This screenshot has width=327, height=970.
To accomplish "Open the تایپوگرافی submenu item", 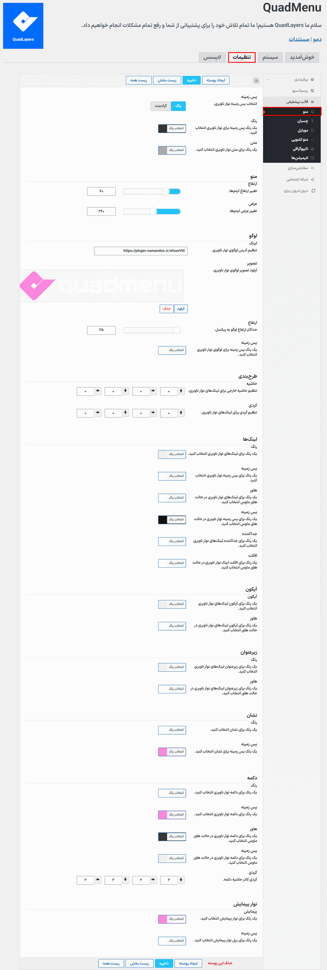I will pyautogui.click(x=300, y=149).
